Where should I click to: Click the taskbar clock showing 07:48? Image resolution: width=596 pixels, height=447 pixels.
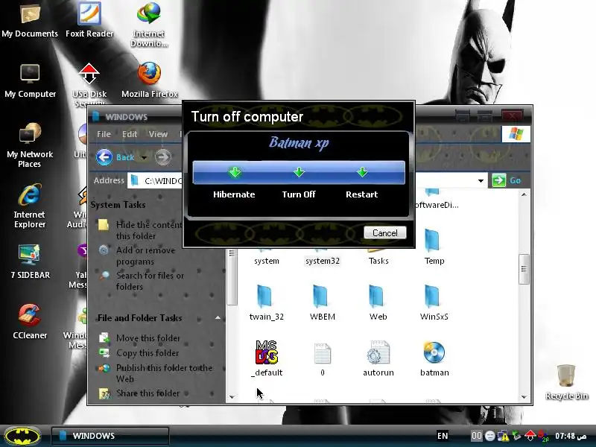point(570,436)
